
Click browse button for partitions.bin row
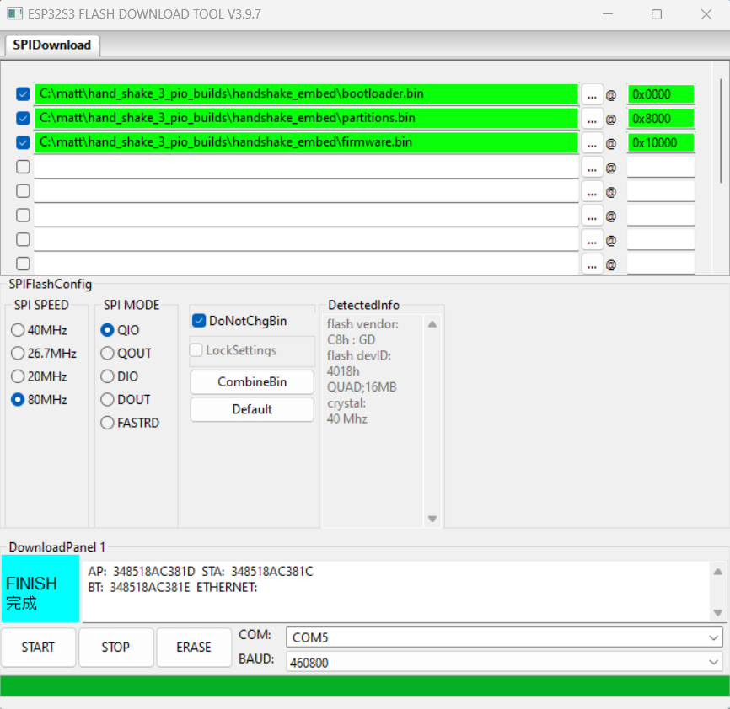click(x=592, y=119)
